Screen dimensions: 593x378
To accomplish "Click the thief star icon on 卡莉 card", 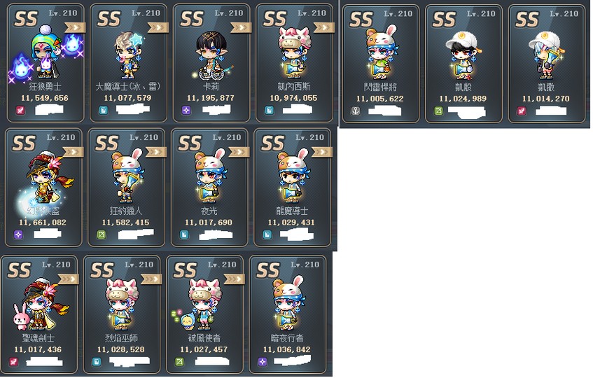I will click(x=186, y=110).
